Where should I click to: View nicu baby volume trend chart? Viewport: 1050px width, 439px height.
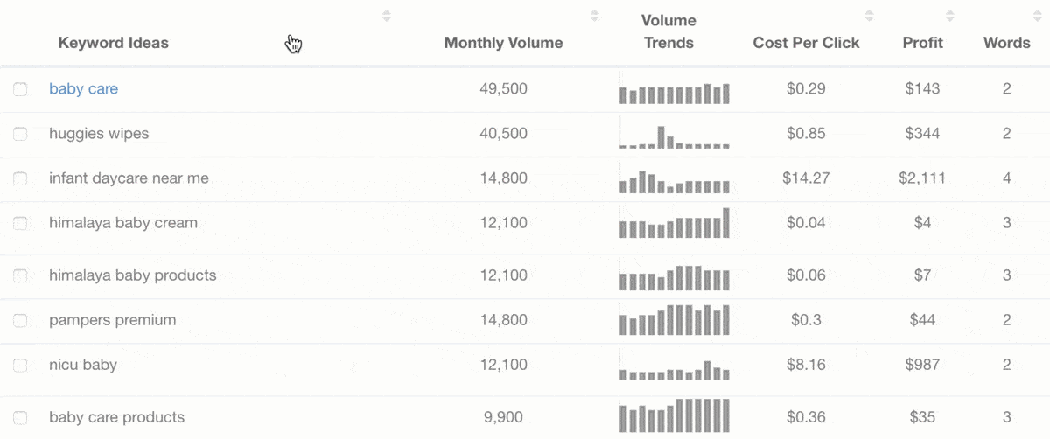point(674,370)
